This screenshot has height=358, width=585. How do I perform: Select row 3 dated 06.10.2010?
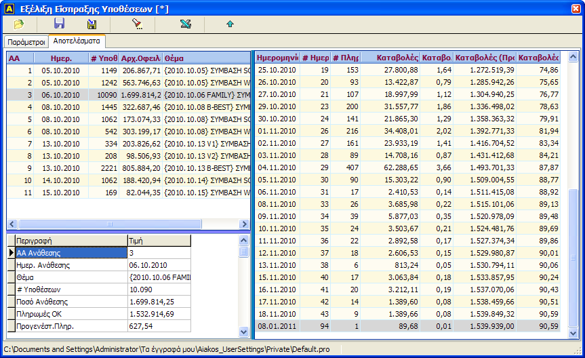(x=129, y=95)
